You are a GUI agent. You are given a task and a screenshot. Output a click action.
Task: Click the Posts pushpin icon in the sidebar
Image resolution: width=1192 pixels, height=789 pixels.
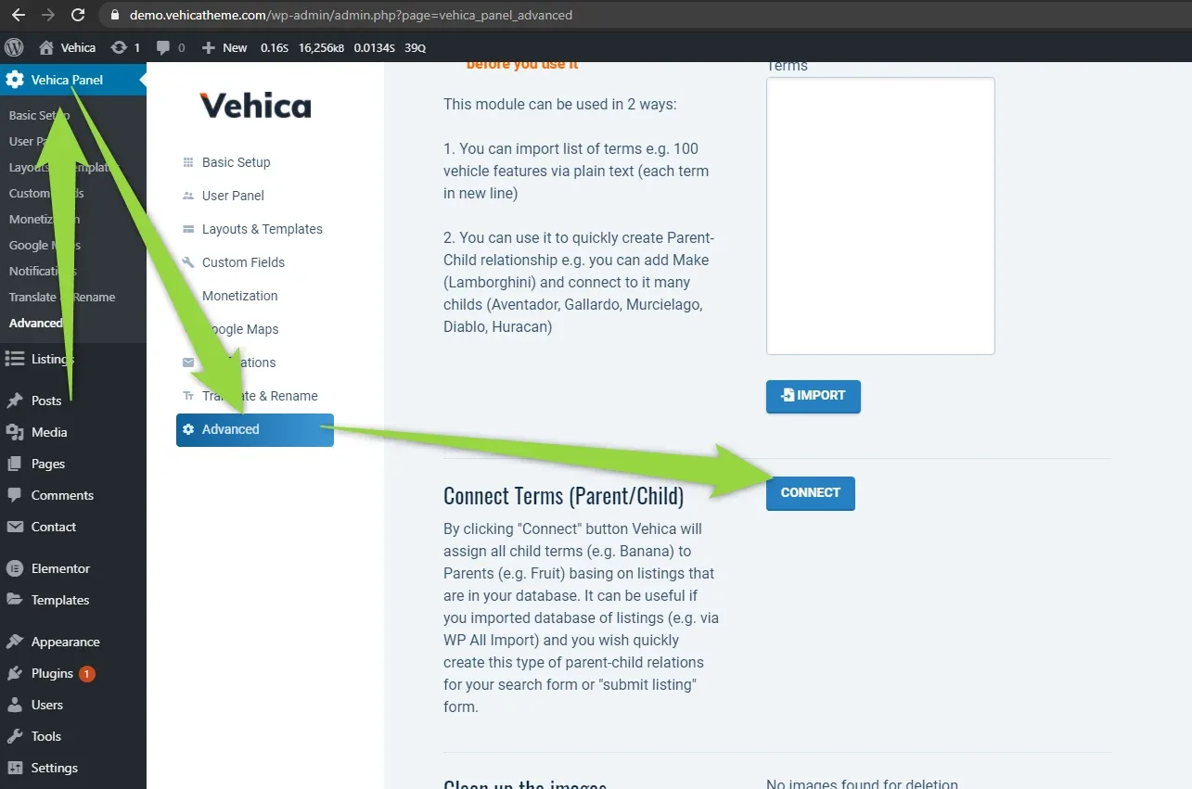[x=15, y=401]
